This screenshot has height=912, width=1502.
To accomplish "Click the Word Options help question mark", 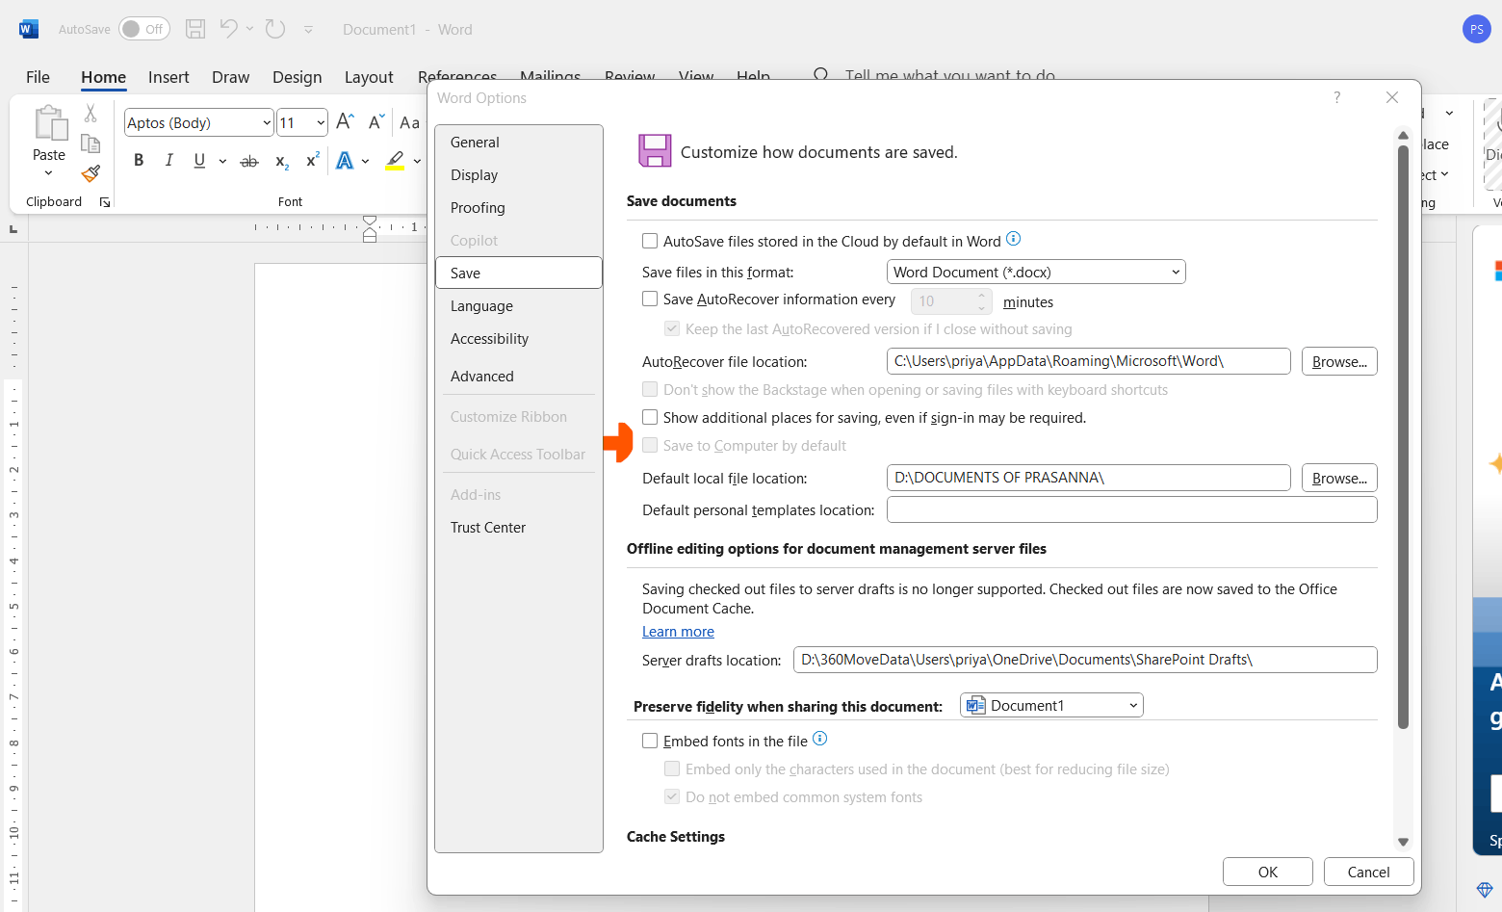I will click(1336, 97).
